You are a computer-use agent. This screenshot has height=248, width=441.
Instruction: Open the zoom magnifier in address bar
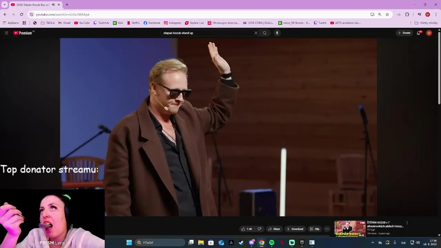click(x=380, y=14)
